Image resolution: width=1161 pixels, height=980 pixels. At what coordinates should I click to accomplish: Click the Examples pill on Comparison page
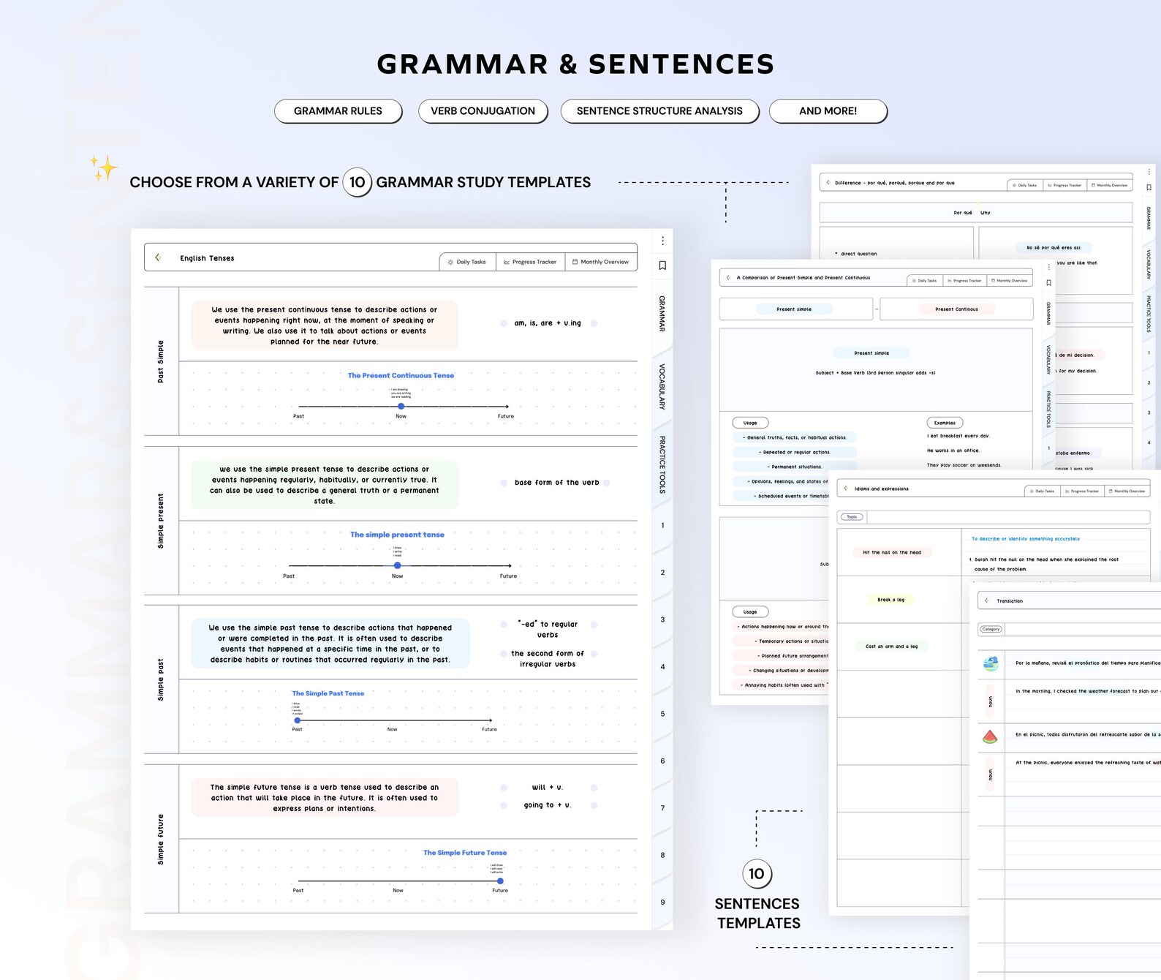click(945, 423)
